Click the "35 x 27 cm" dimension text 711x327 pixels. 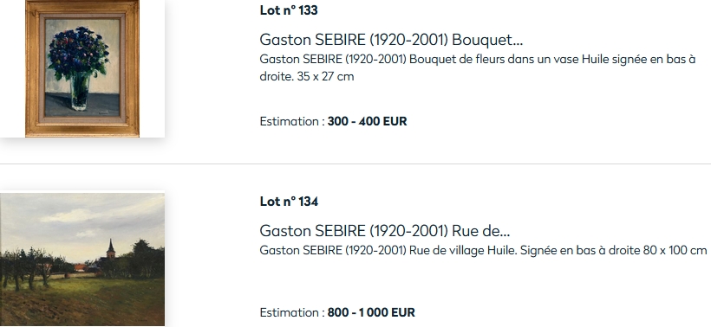[x=325, y=76]
